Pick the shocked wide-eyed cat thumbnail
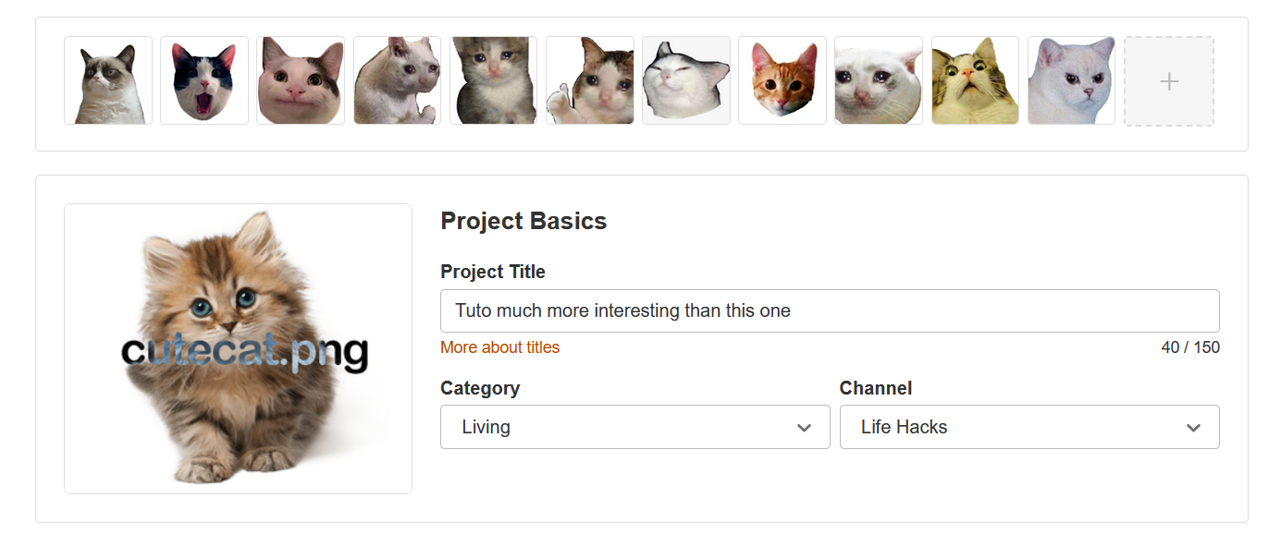Image resolution: width=1281 pixels, height=547 pixels. [x=975, y=80]
